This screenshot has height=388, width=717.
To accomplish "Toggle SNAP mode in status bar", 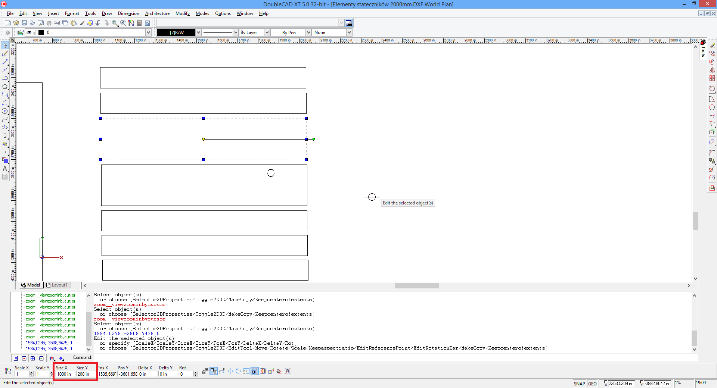I will tap(579, 384).
